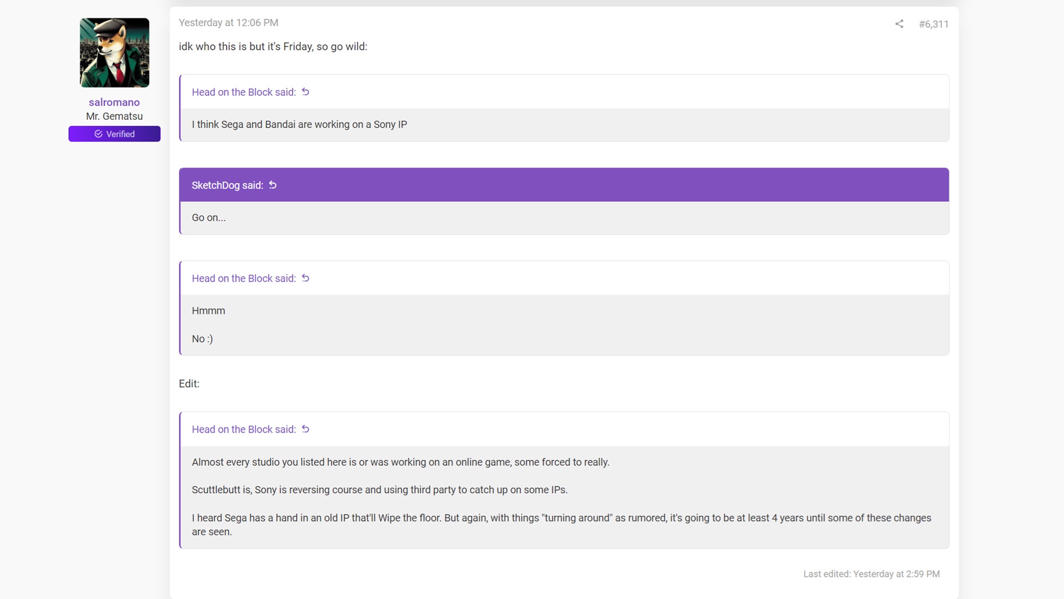Viewport: 1064px width, 599px height.
Task: Expand the 'Sega and Bandai' quote body
Action: [x=564, y=125]
